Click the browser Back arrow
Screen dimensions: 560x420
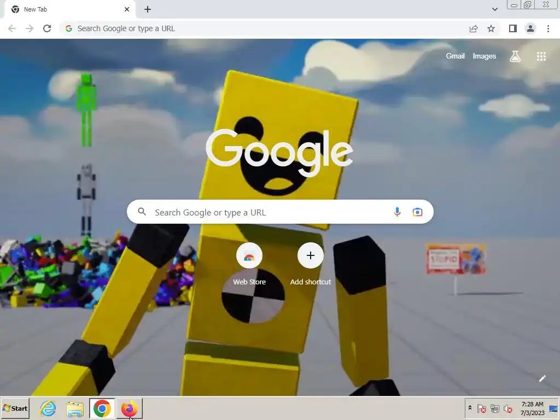click(x=12, y=28)
